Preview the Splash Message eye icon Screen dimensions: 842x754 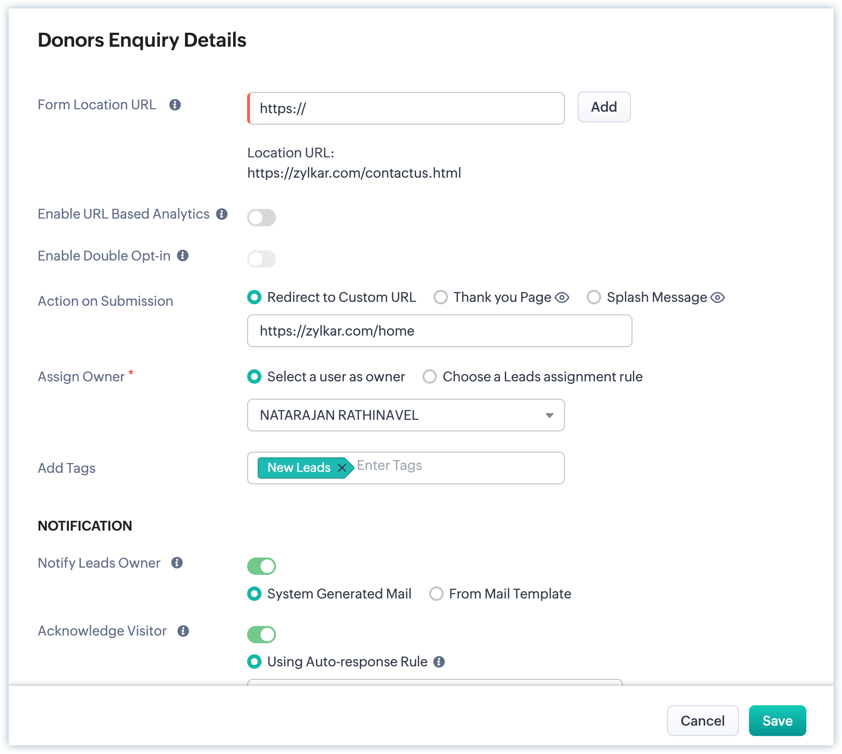(717, 298)
